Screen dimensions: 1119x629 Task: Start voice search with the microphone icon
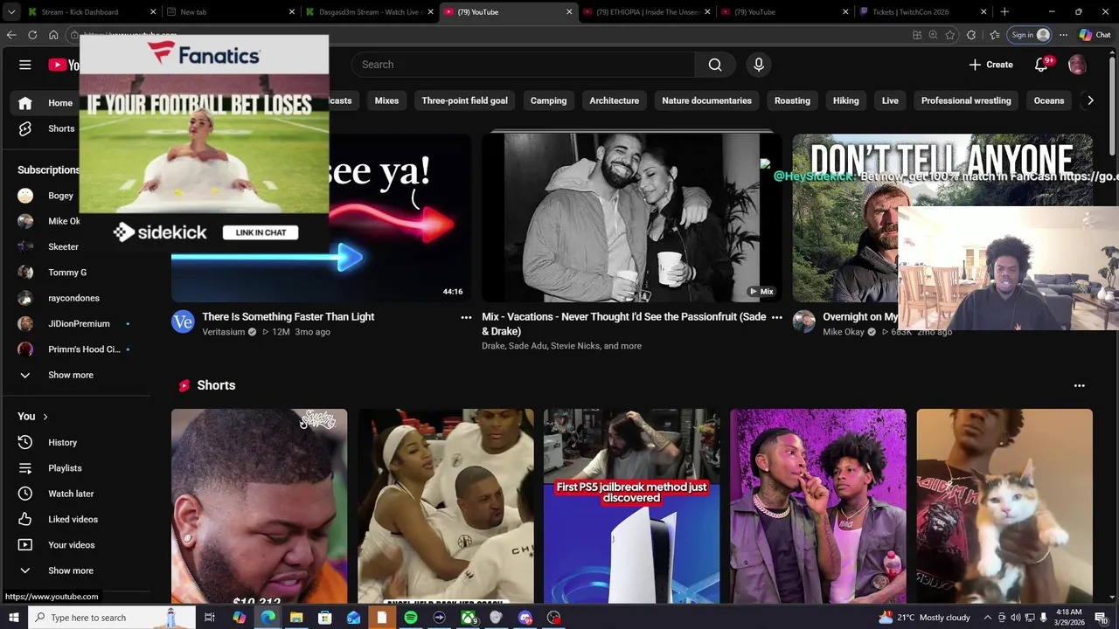coord(759,65)
